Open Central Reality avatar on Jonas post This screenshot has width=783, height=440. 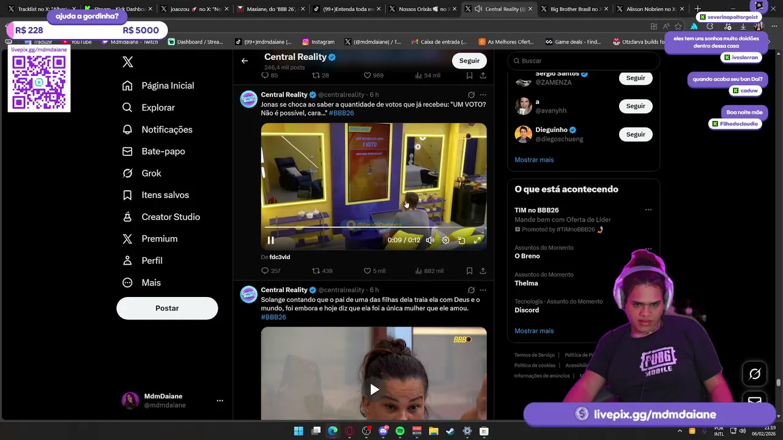(248, 99)
